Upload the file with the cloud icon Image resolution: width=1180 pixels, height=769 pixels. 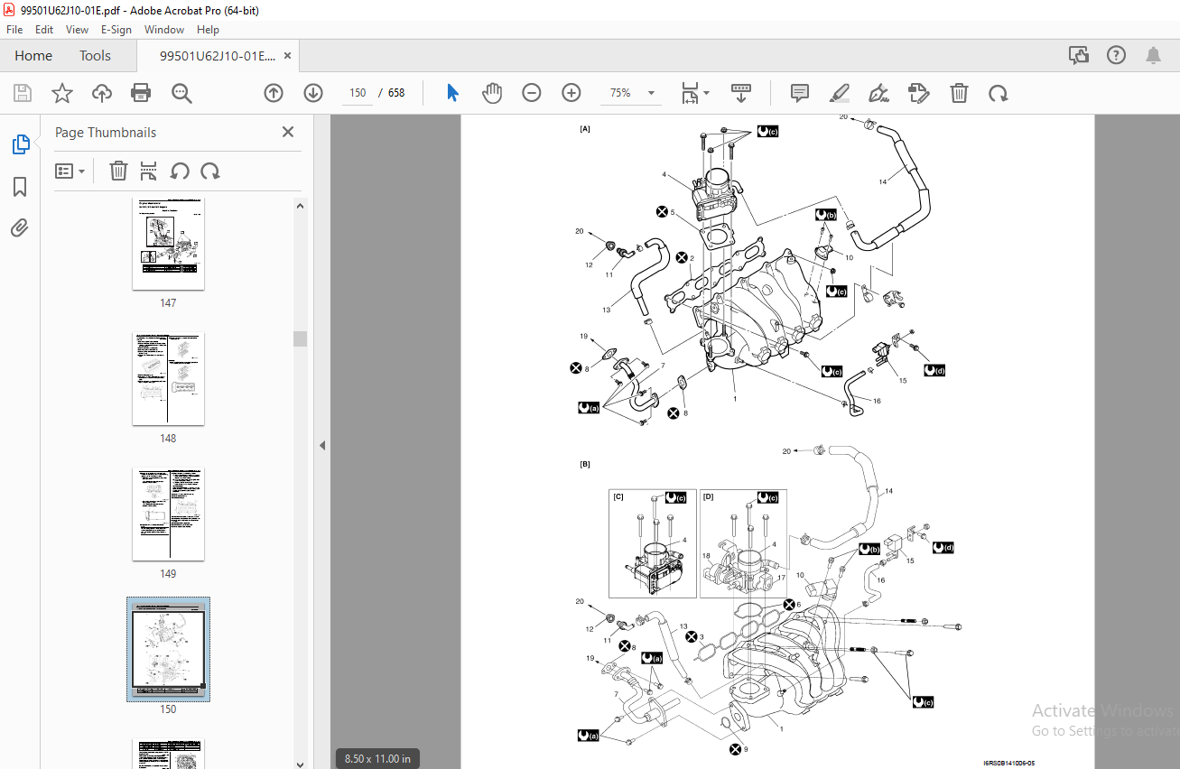(102, 93)
